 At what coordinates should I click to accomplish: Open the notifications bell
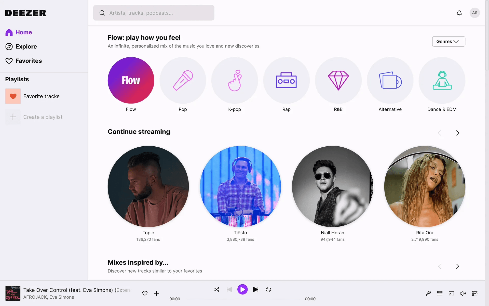coord(459,13)
